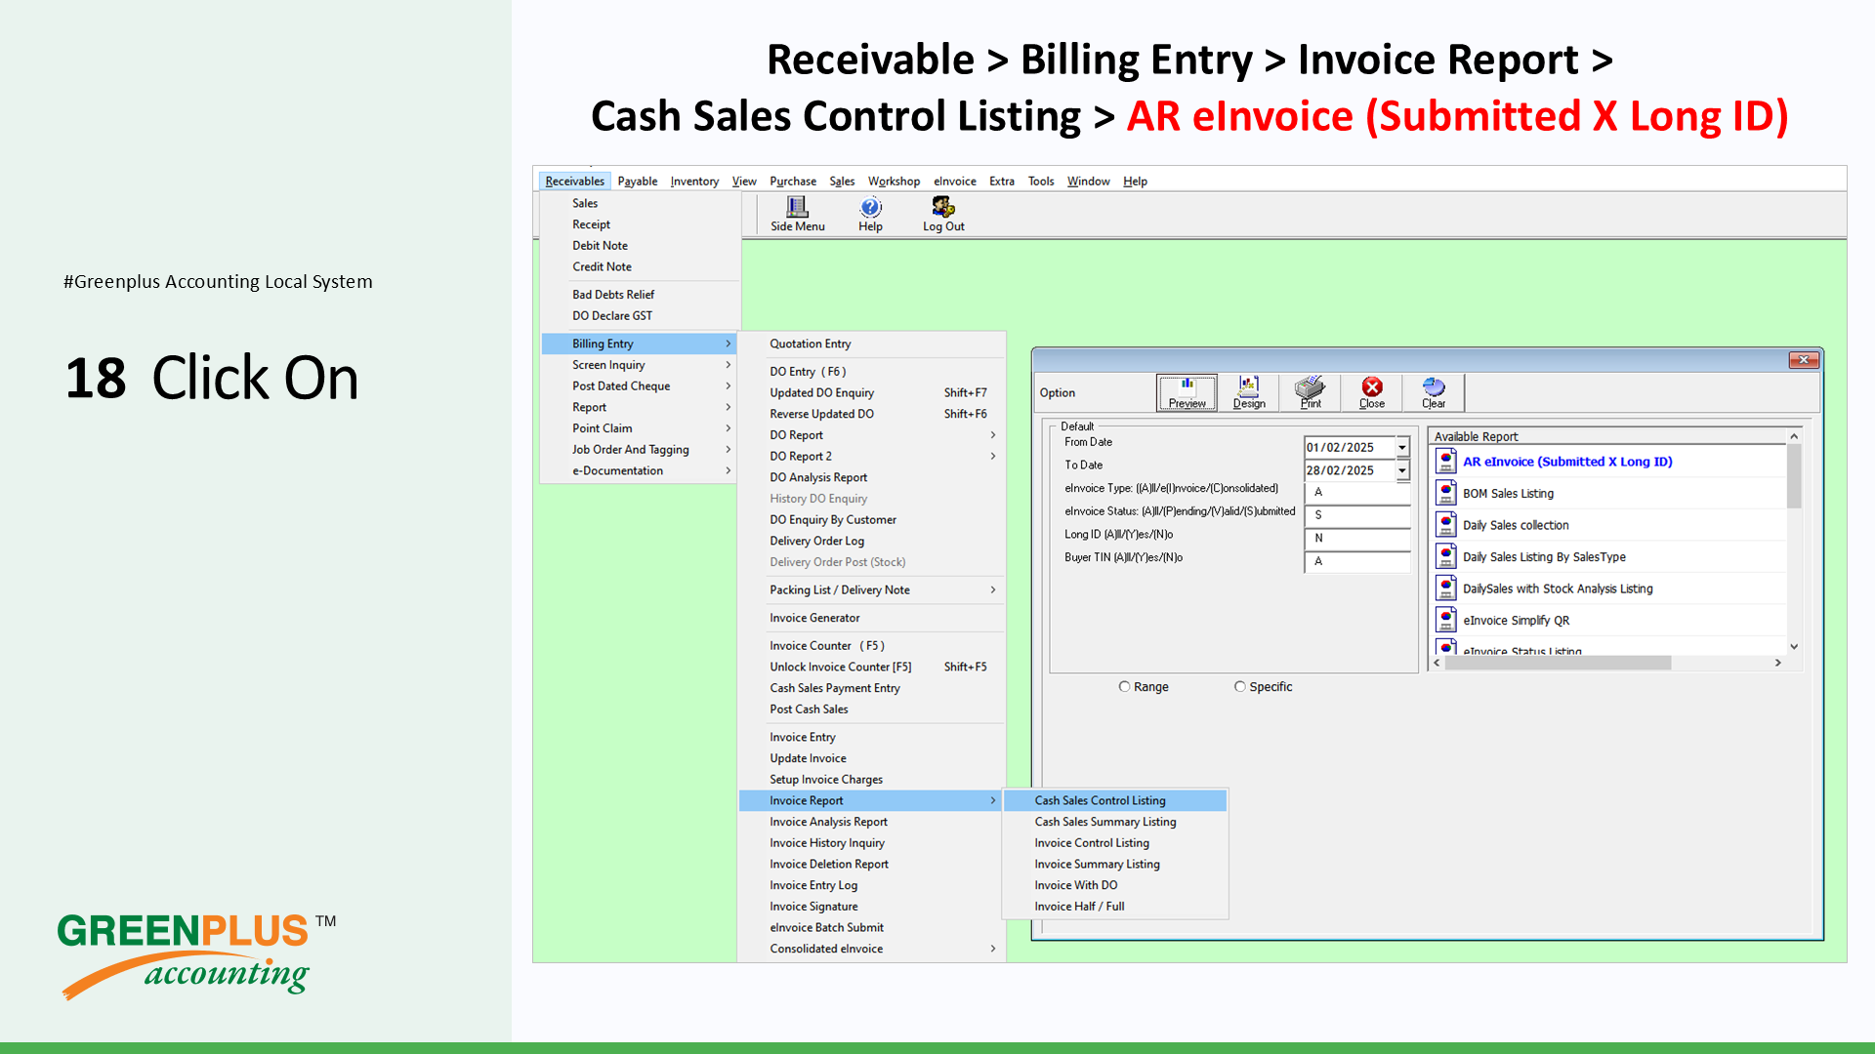Open the Side Menu toolbar icon

tap(797, 214)
